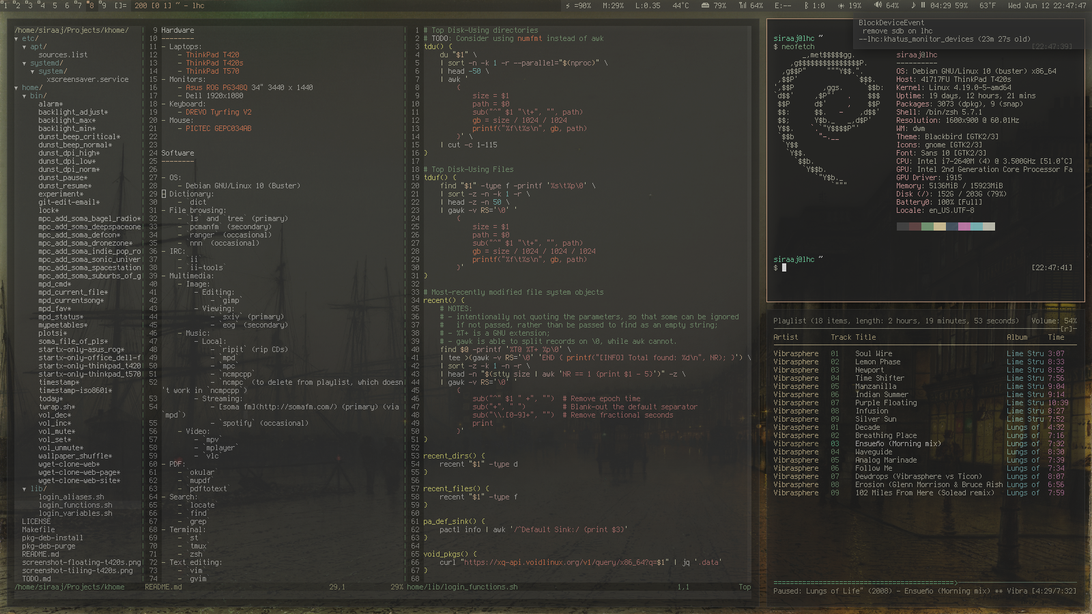
Task: Collapse the etc/ directory in file tree
Action: tap(16, 39)
